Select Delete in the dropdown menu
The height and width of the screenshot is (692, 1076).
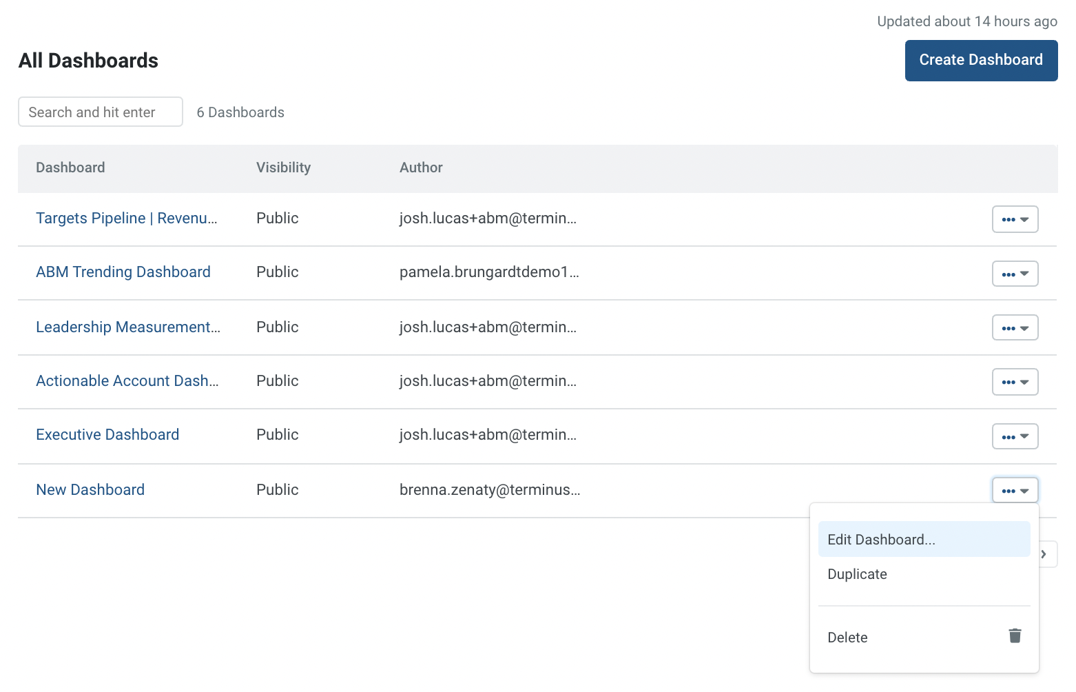(924, 637)
